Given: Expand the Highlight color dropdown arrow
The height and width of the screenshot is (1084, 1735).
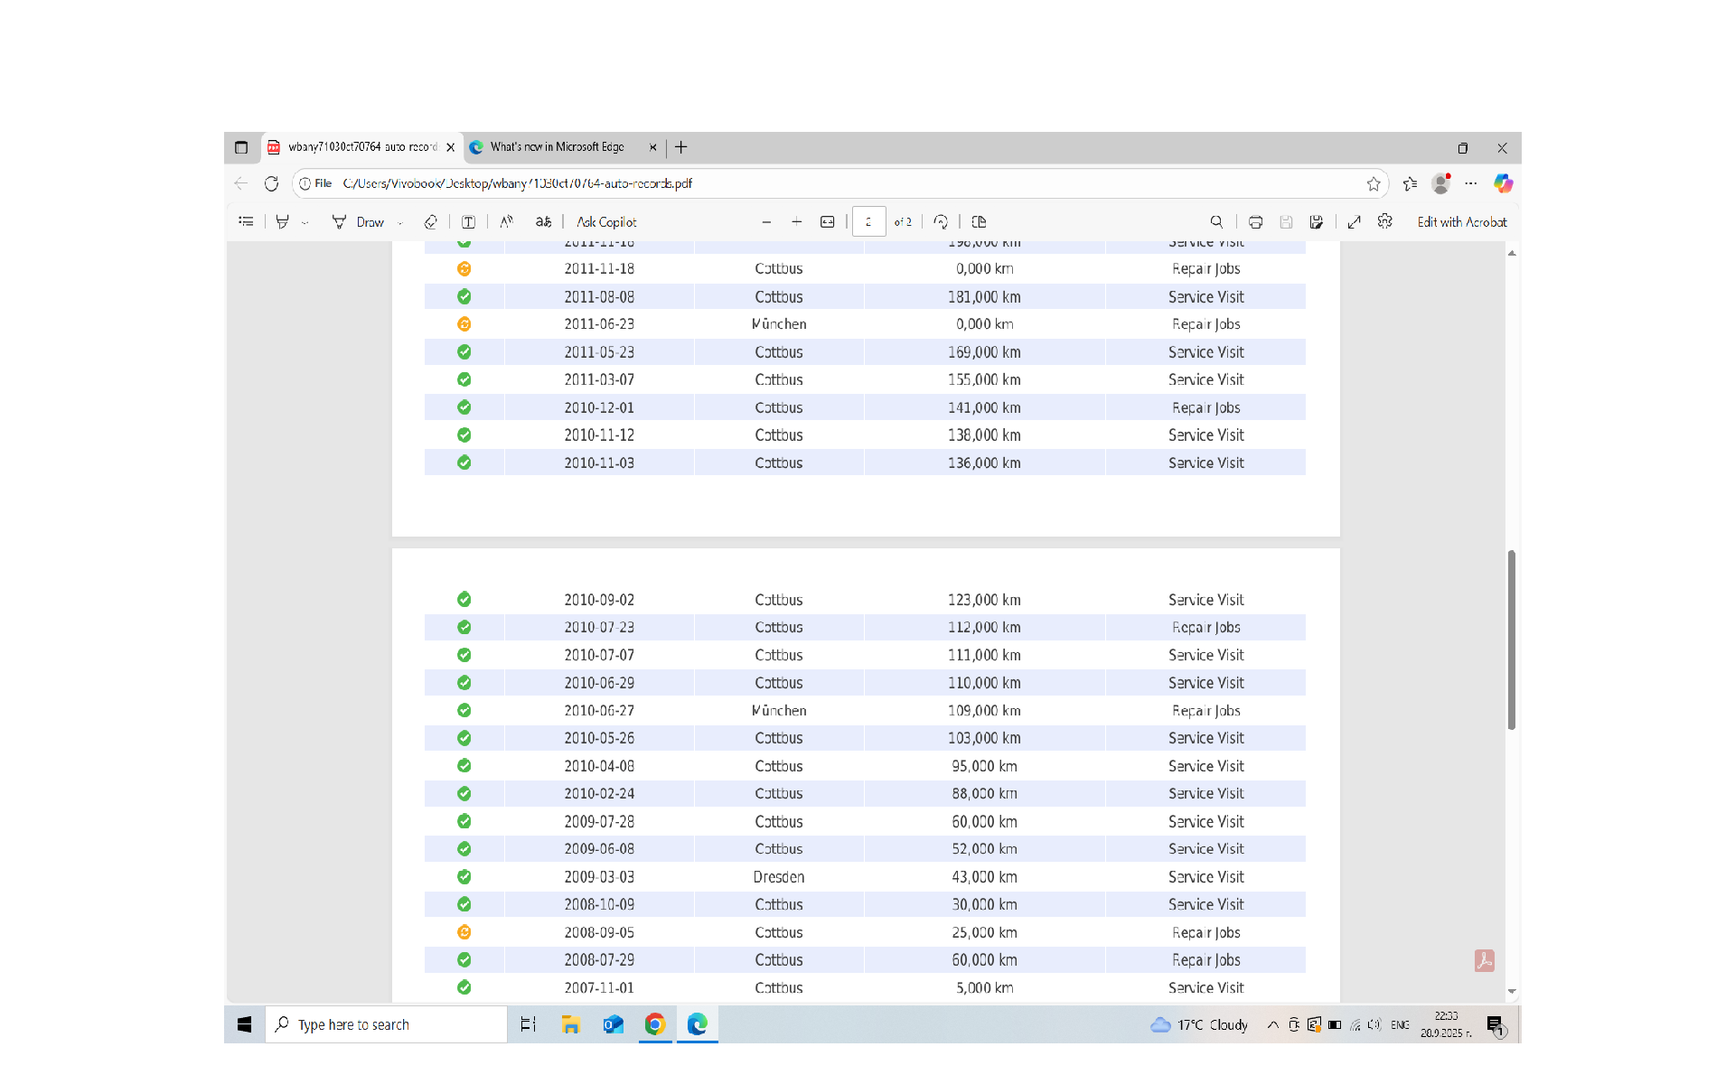Looking at the screenshot, I should [305, 222].
